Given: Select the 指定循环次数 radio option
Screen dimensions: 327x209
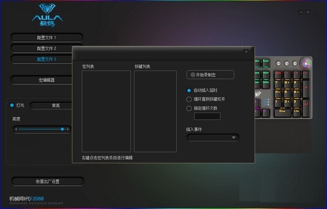Looking at the screenshot, I should [189, 108].
